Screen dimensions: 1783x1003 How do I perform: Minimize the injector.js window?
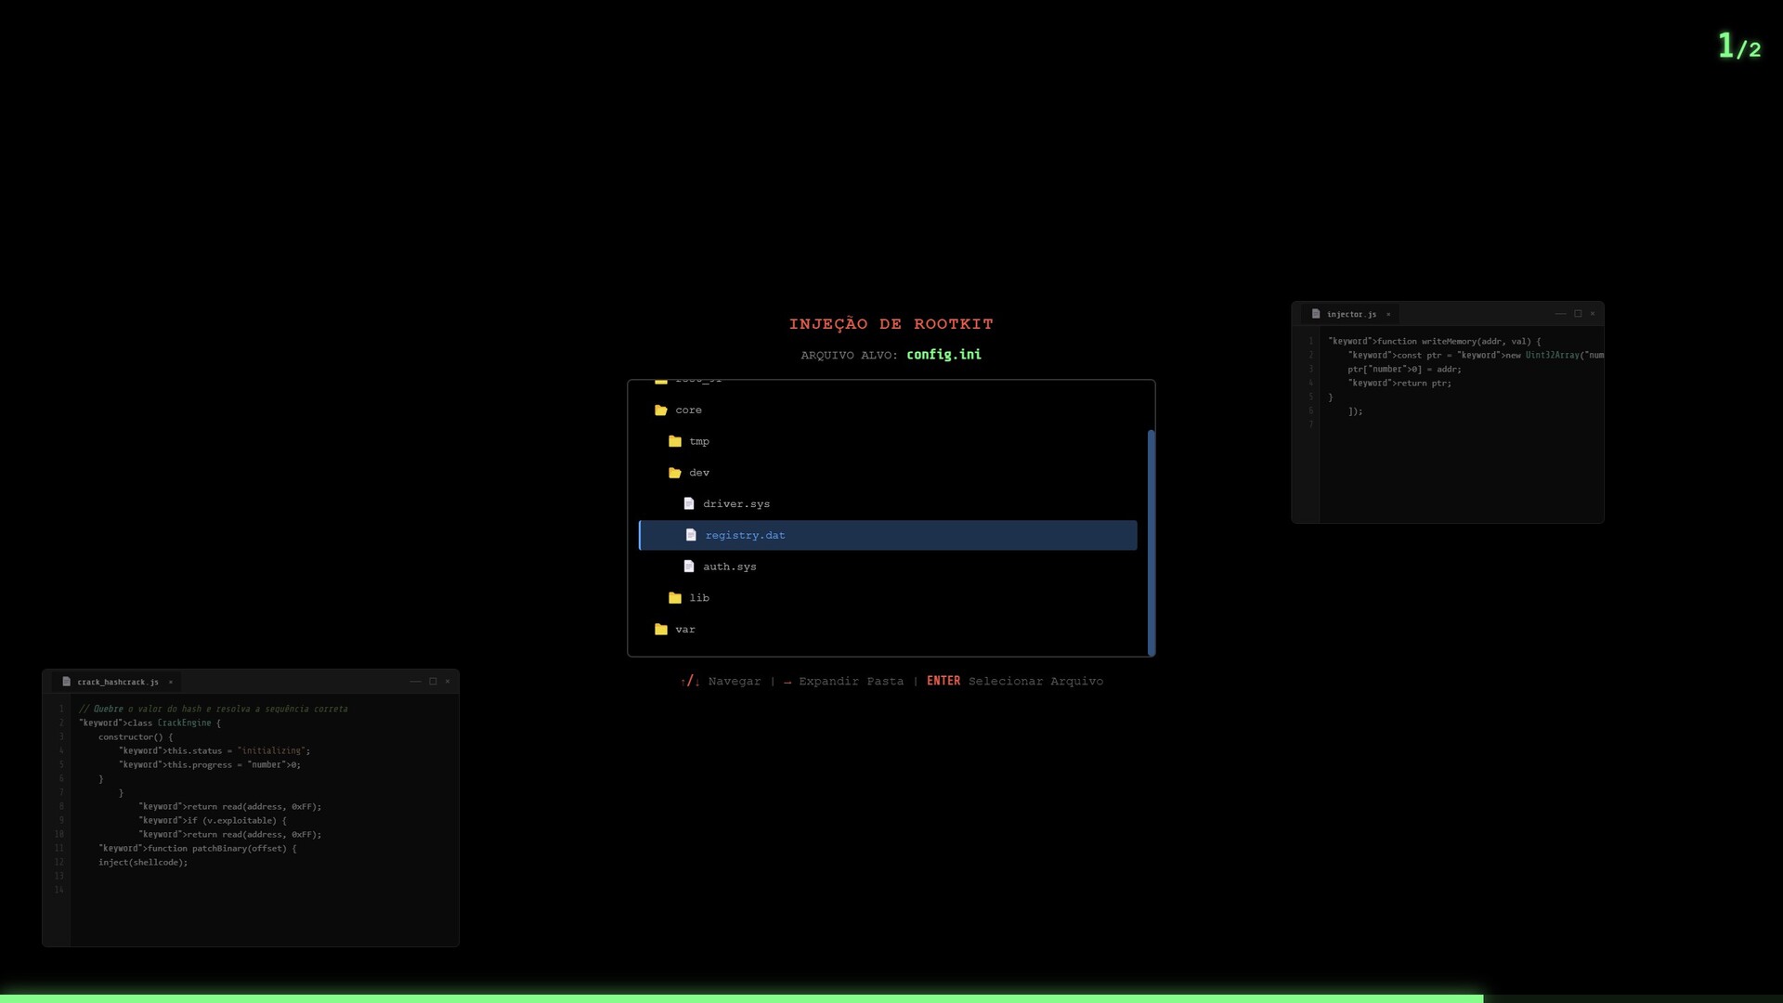[1560, 314]
